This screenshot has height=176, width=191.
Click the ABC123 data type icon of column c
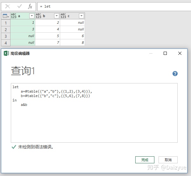pos(63,16)
